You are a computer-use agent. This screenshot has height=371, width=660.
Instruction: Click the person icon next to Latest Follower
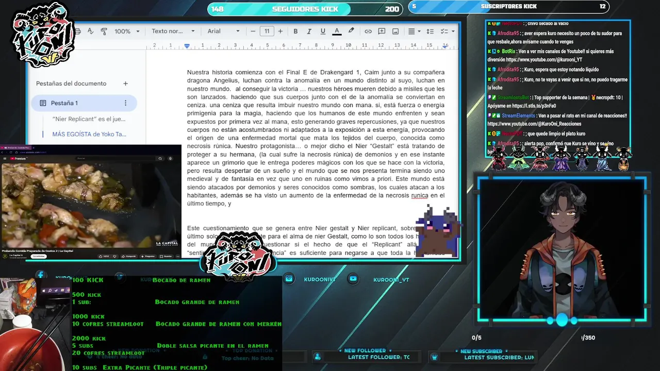pyautogui.click(x=318, y=357)
